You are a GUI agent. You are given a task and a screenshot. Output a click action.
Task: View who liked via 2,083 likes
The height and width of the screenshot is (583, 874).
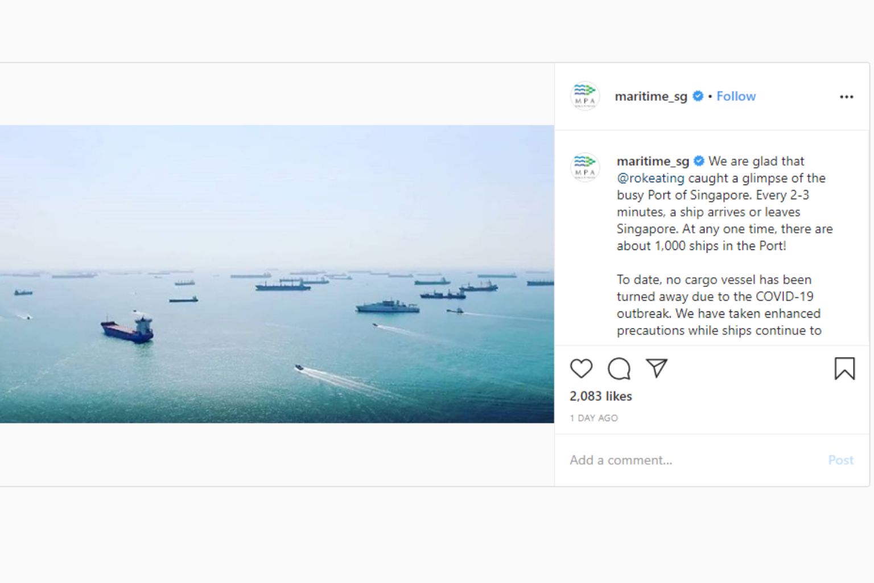click(x=601, y=396)
